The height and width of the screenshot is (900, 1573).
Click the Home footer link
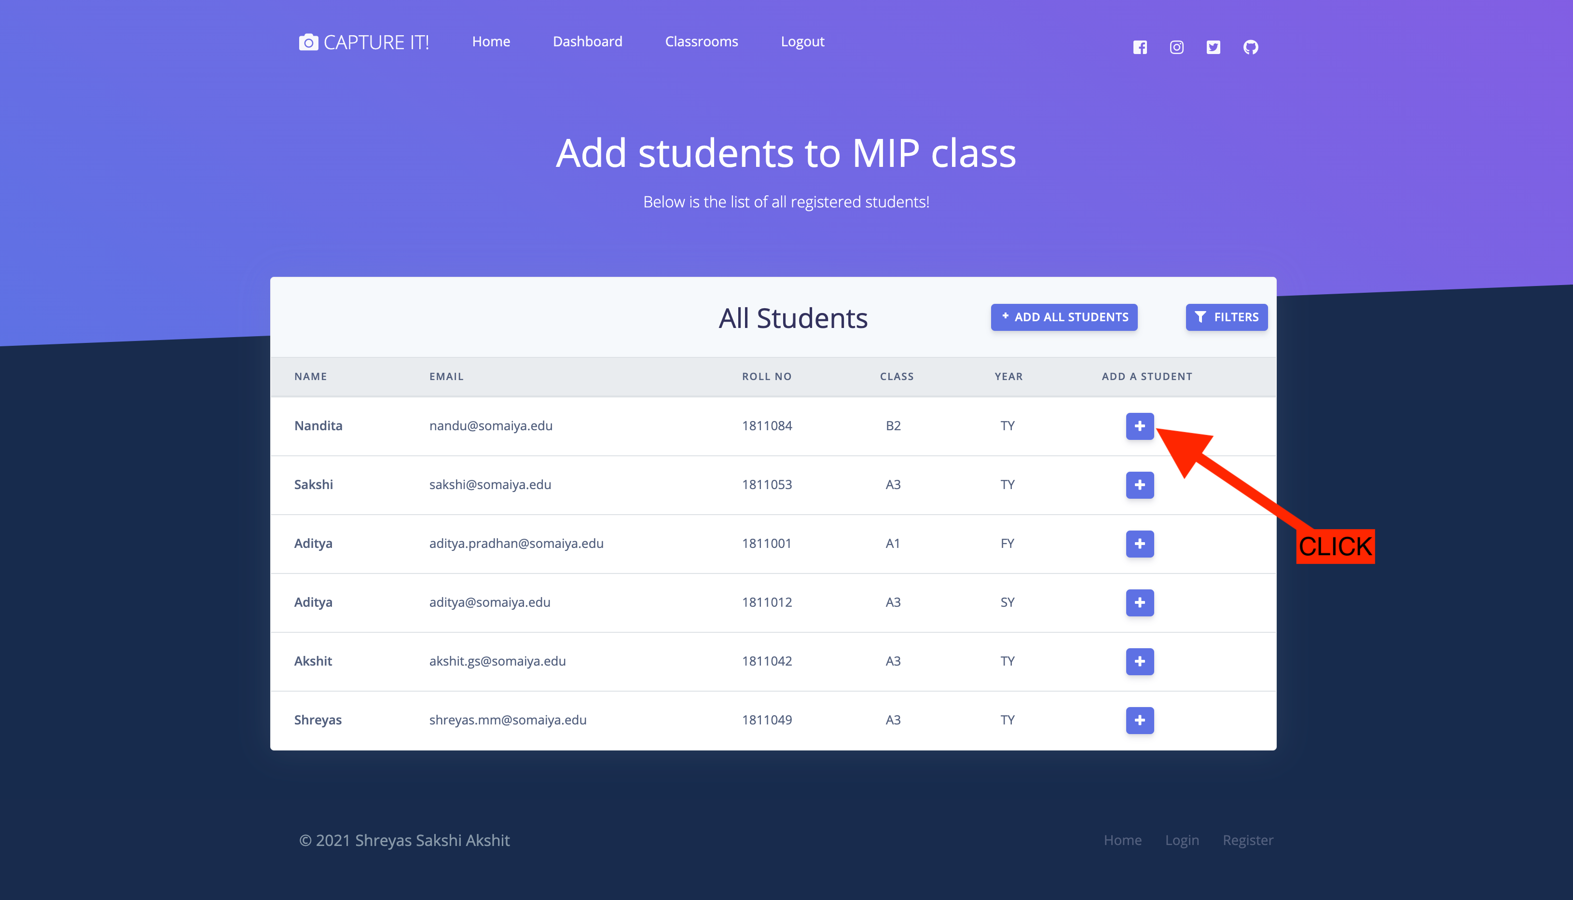[1122, 839]
